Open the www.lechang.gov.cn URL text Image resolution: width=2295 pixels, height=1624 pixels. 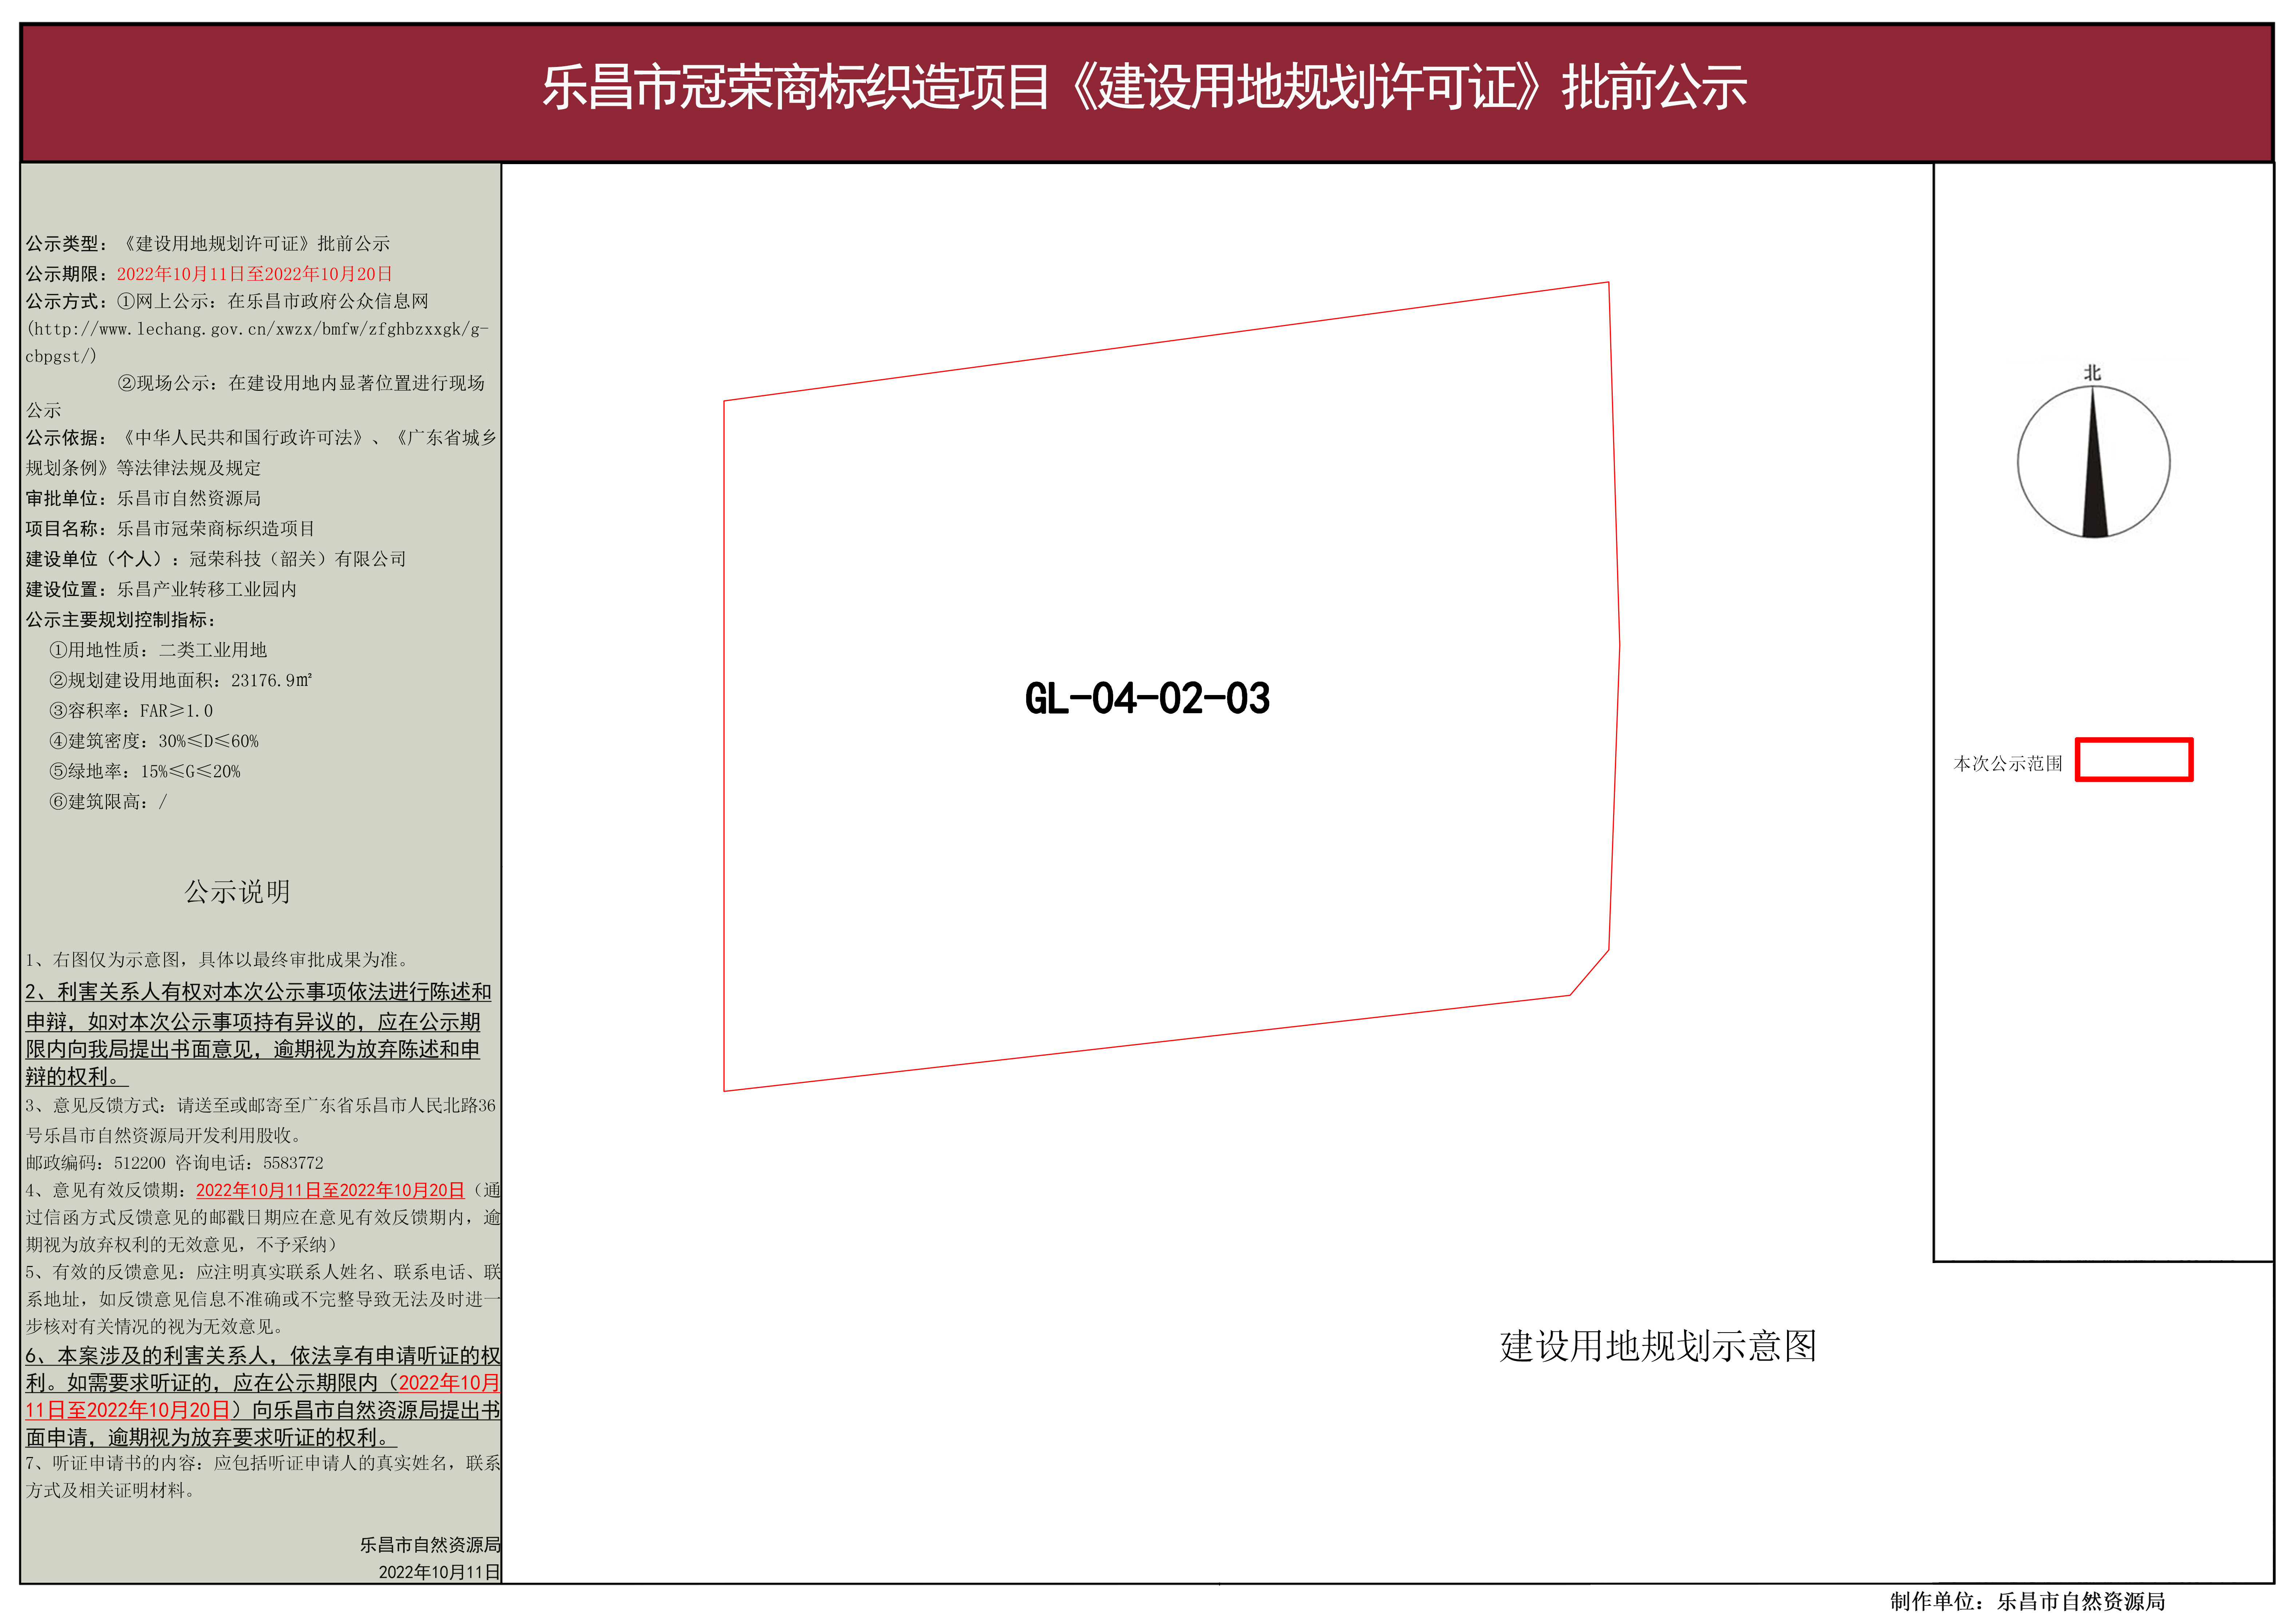[257, 342]
